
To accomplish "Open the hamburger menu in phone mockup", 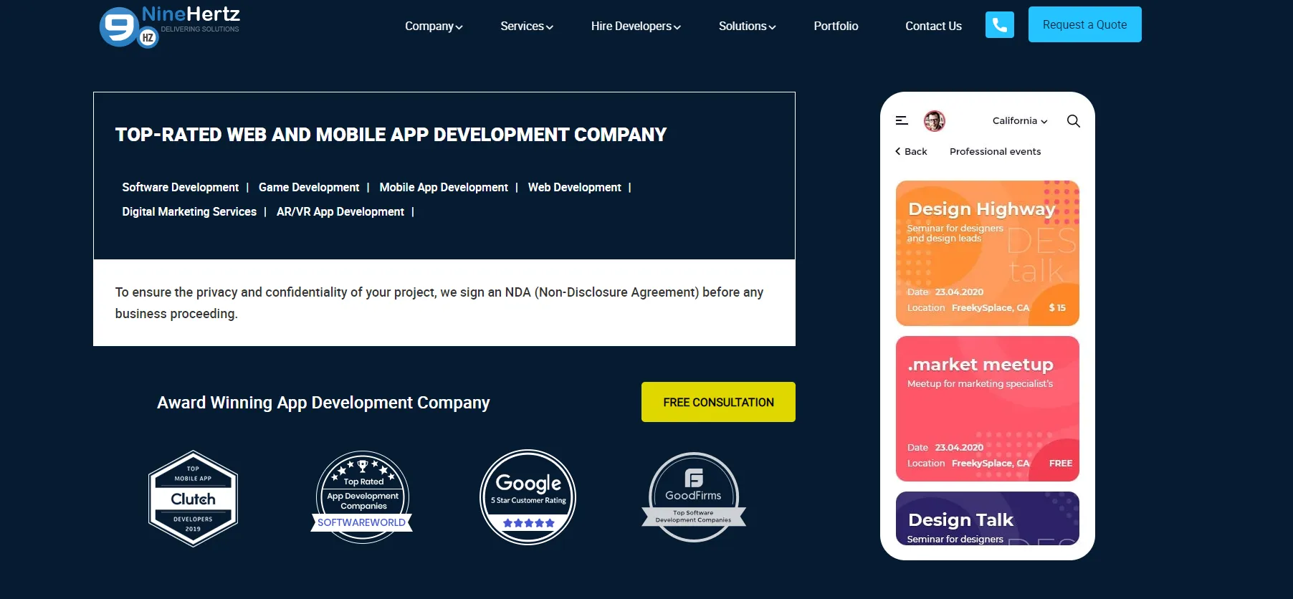I will 902,121.
